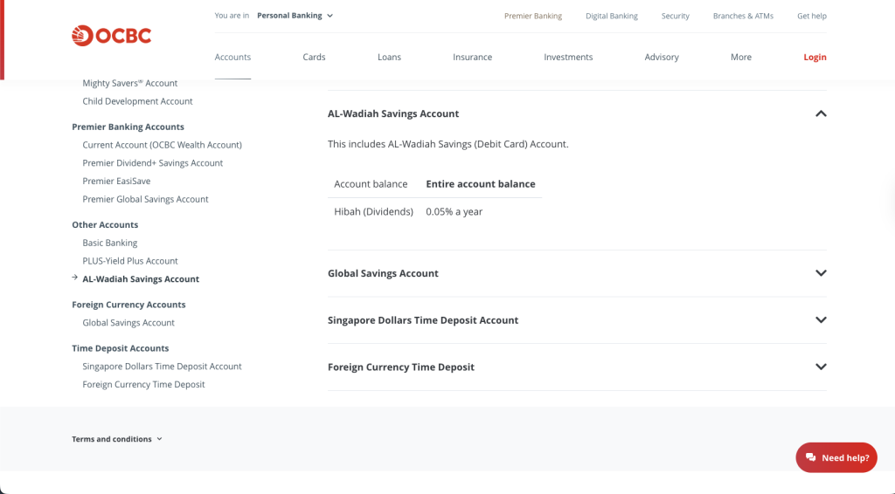The height and width of the screenshot is (494, 895).
Task: Select Basic Banking in sidebar
Action: [109, 243]
